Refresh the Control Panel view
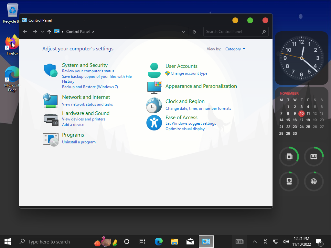Viewport: 331px width, 248px height. click(194, 32)
